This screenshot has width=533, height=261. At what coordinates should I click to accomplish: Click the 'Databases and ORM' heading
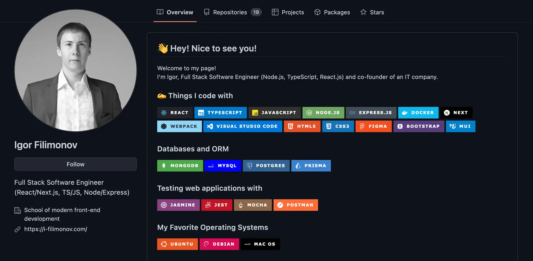click(193, 149)
